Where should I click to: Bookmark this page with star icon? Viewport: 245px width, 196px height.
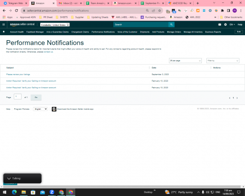click(160, 11)
